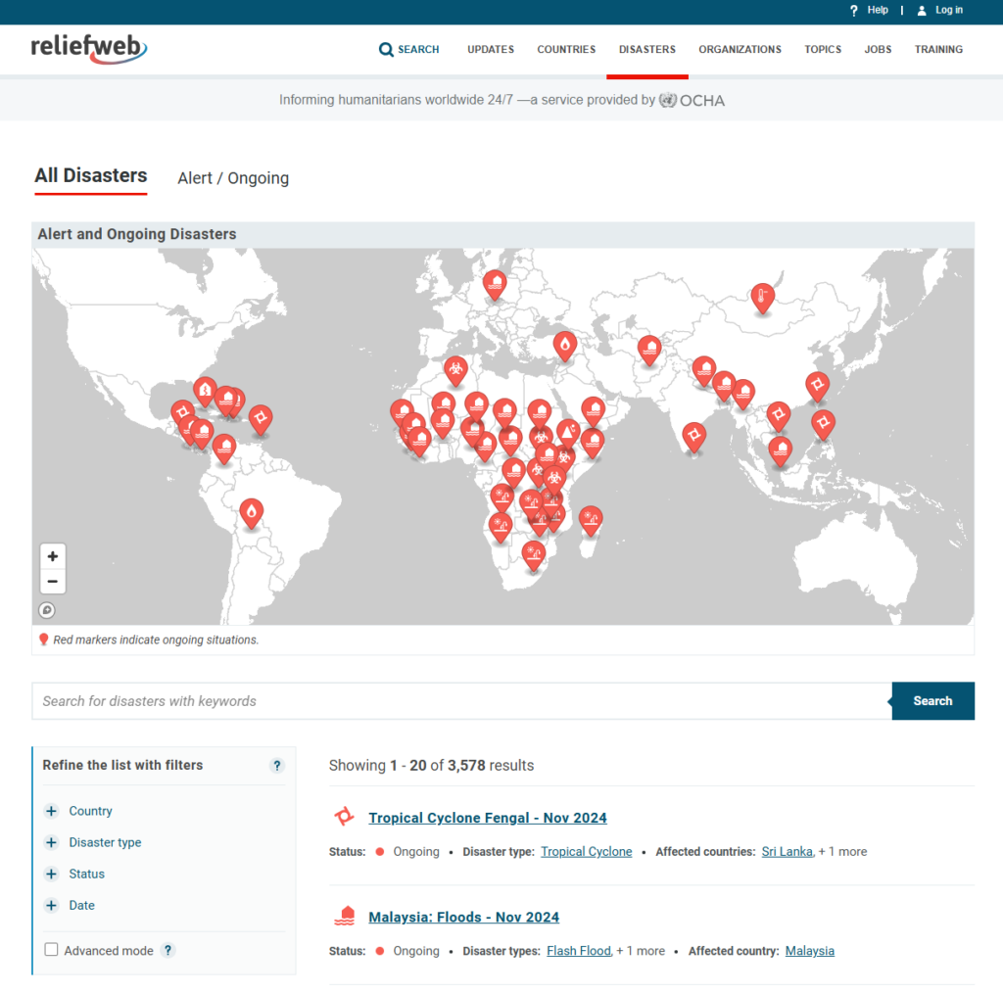Click the map zoom out minus button
Image resolution: width=1003 pixels, height=994 pixels.
(x=53, y=582)
